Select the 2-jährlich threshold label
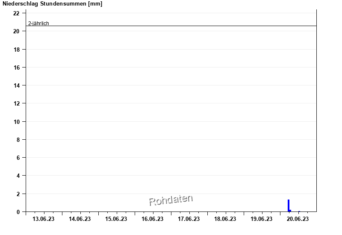This screenshot has width=342, height=235. pos(38,23)
